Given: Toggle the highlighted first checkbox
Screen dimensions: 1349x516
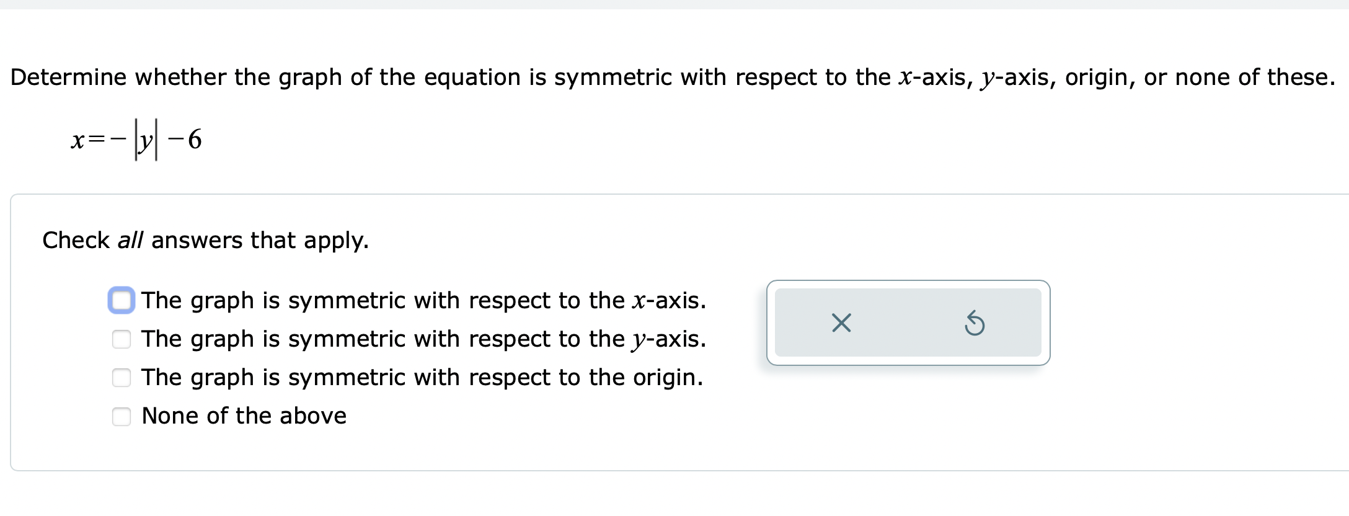Looking at the screenshot, I should point(122,301).
